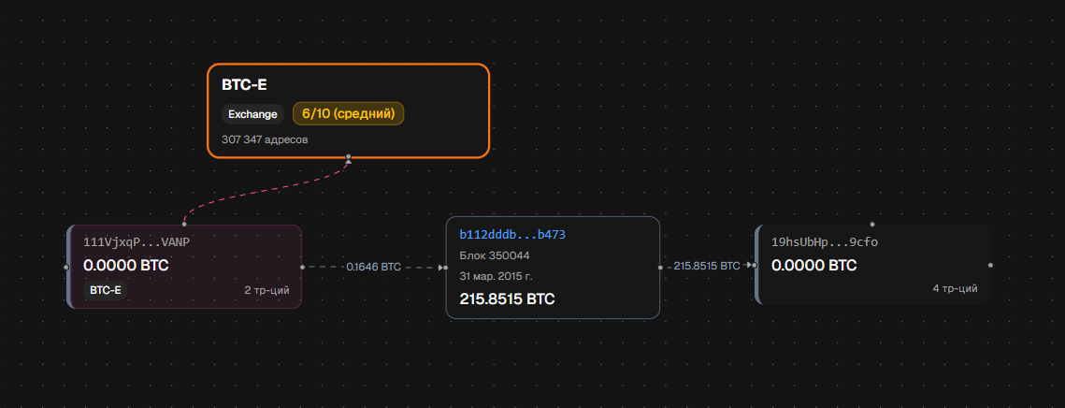Select the bottom connector dot of BTC-E card

[349, 157]
